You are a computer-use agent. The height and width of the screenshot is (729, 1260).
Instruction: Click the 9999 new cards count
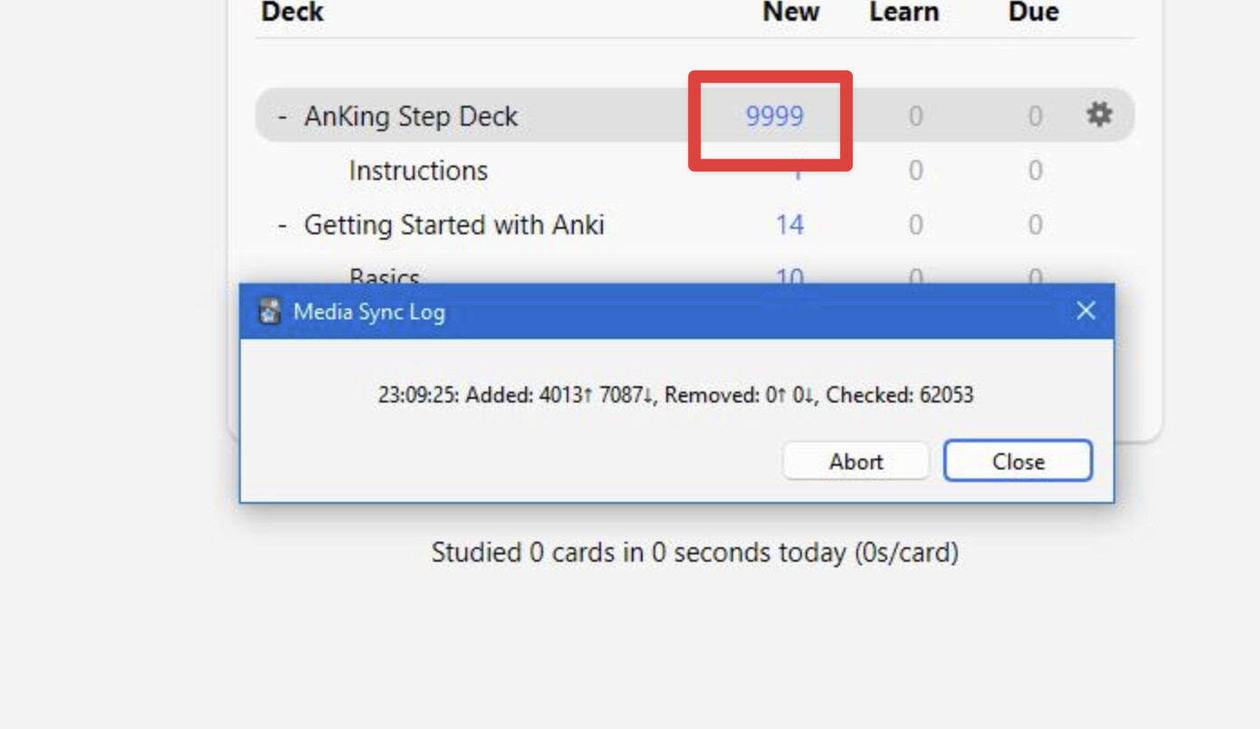point(774,117)
